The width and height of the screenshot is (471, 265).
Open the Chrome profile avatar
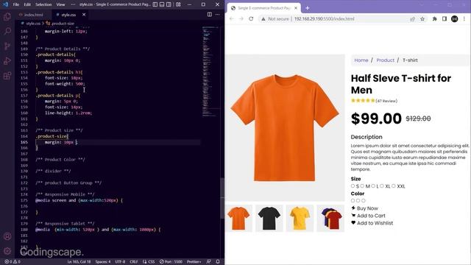pos(455,19)
